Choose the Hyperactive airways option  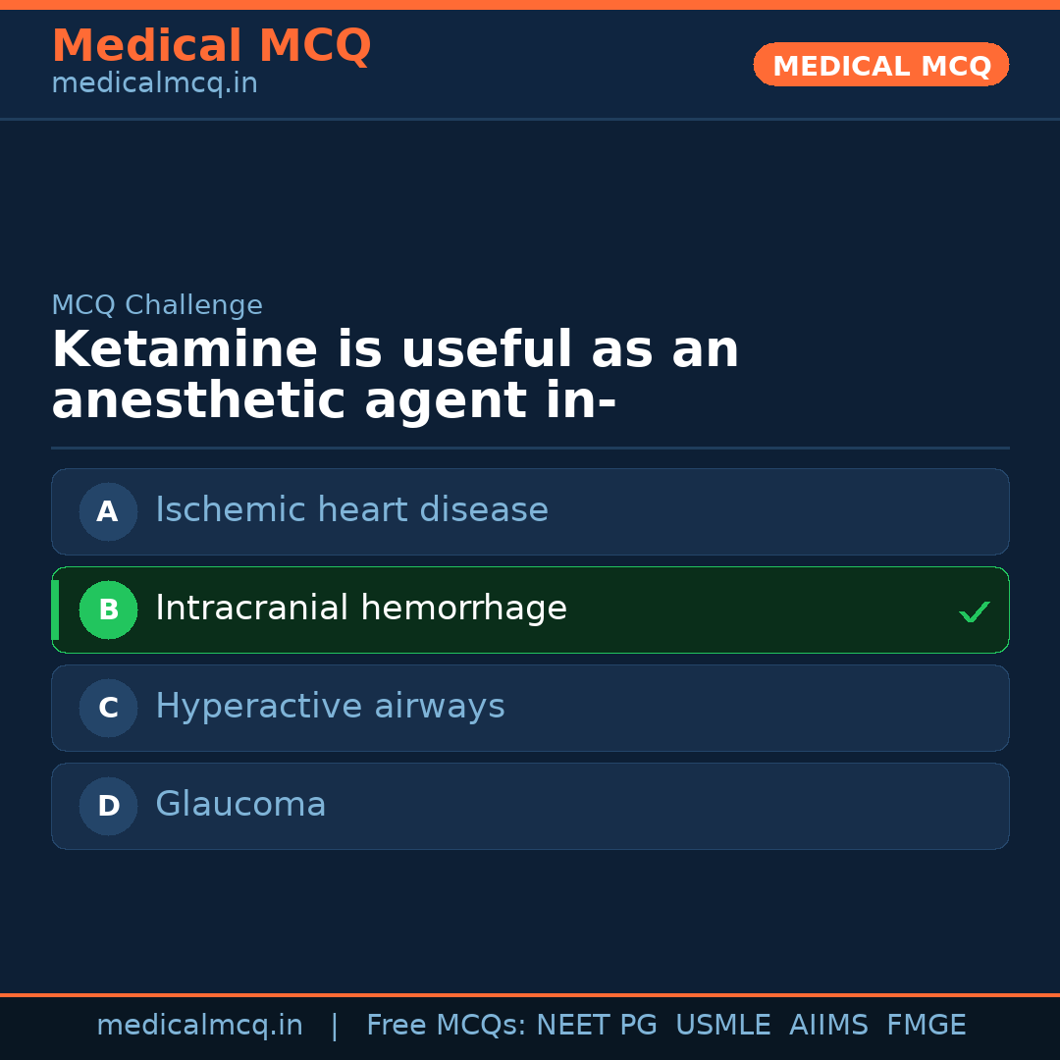click(x=330, y=707)
